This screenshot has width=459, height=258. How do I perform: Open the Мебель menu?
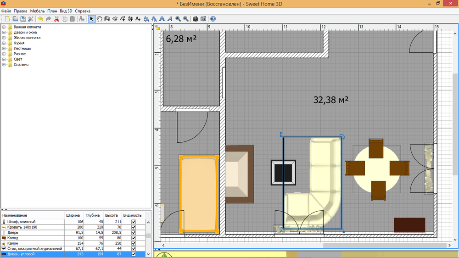click(38, 11)
